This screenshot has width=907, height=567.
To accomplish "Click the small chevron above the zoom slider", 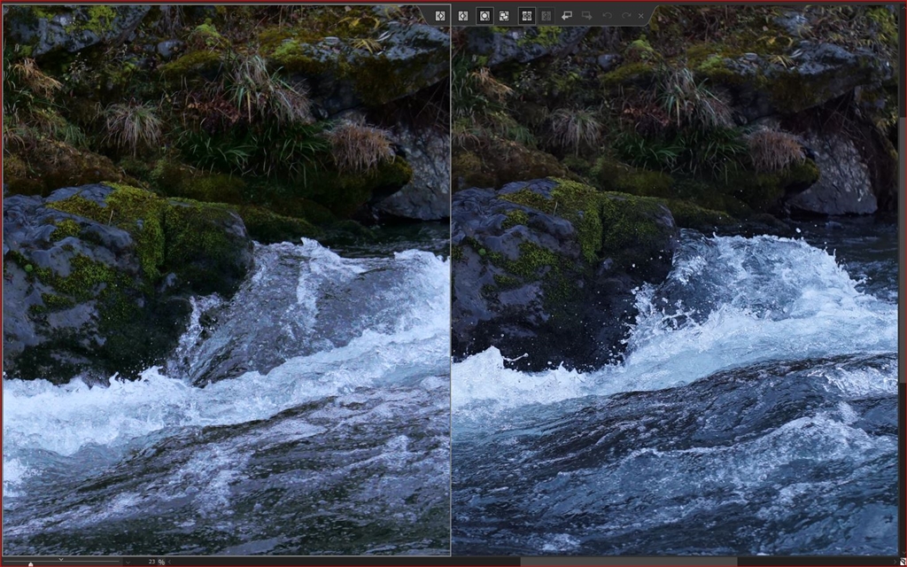I will click(x=61, y=560).
